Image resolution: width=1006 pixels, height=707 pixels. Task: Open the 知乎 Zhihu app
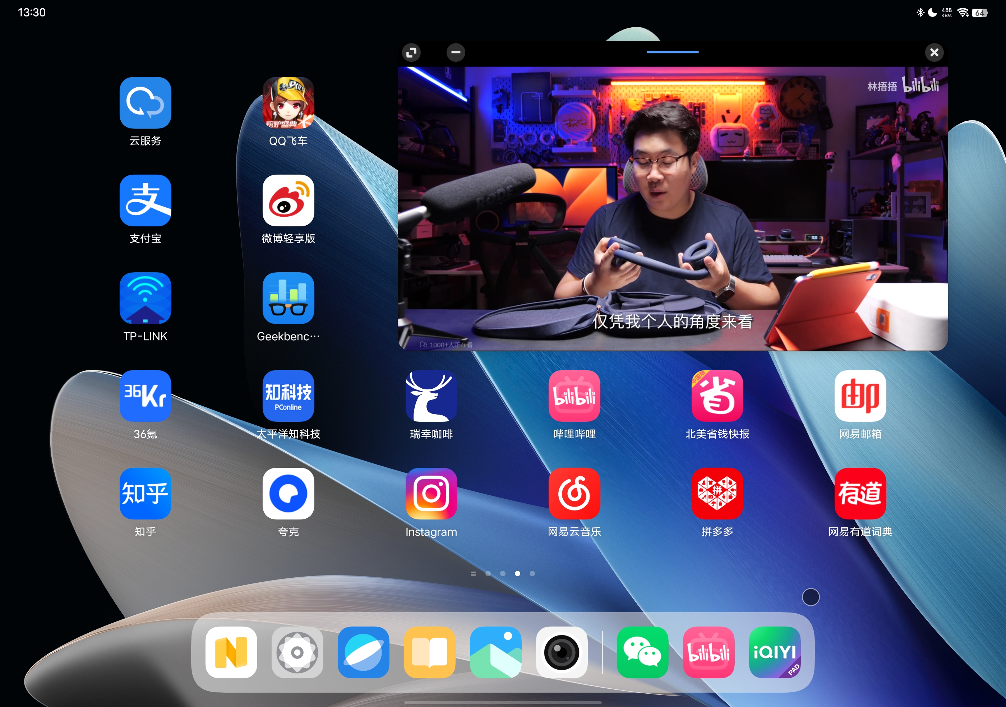[x=145, y=493]
